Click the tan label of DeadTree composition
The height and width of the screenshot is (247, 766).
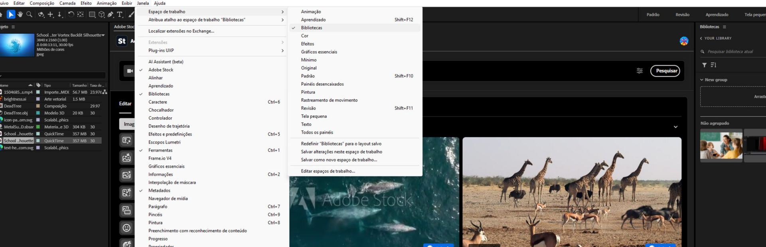38,106
